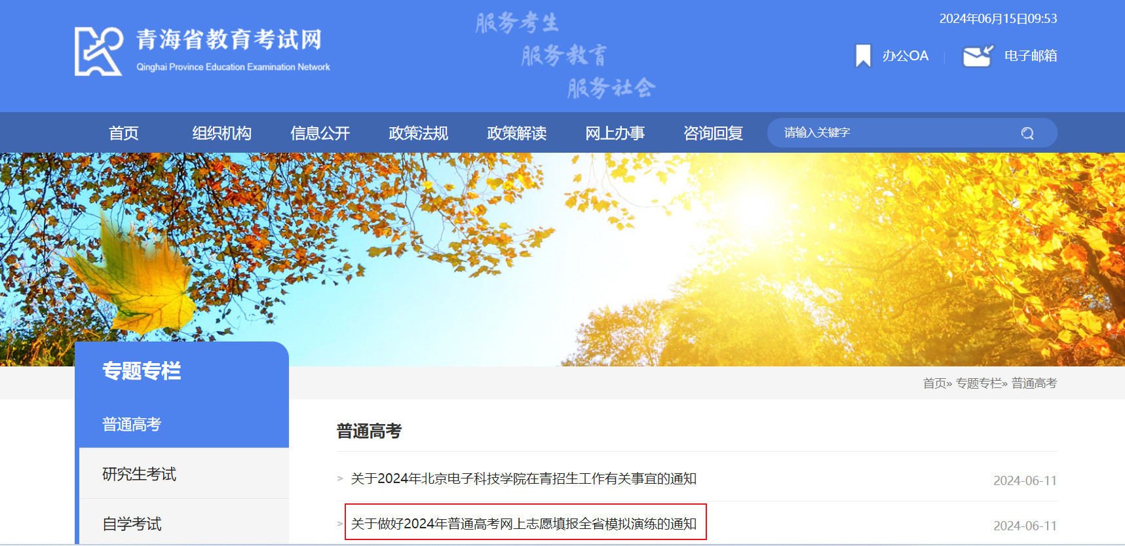
Task: Select the 网上办事 navigation item
Action: pos(615,133)
